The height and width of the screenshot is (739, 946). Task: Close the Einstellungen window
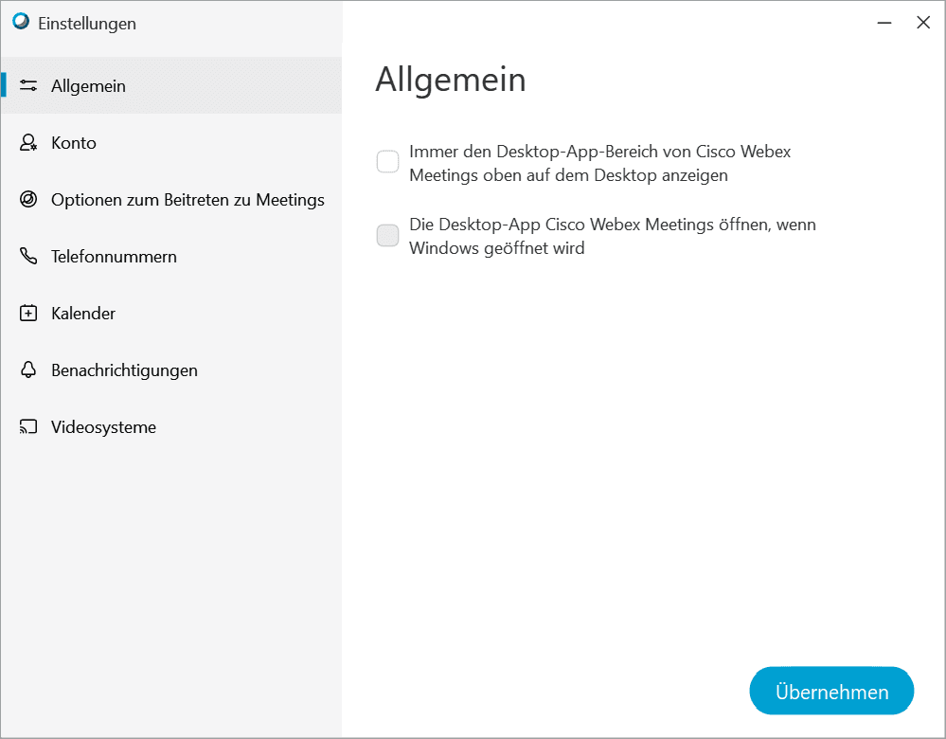click(x=923, y=23)
